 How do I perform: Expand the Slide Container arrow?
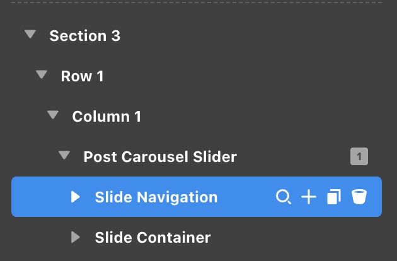click(76, 237)
